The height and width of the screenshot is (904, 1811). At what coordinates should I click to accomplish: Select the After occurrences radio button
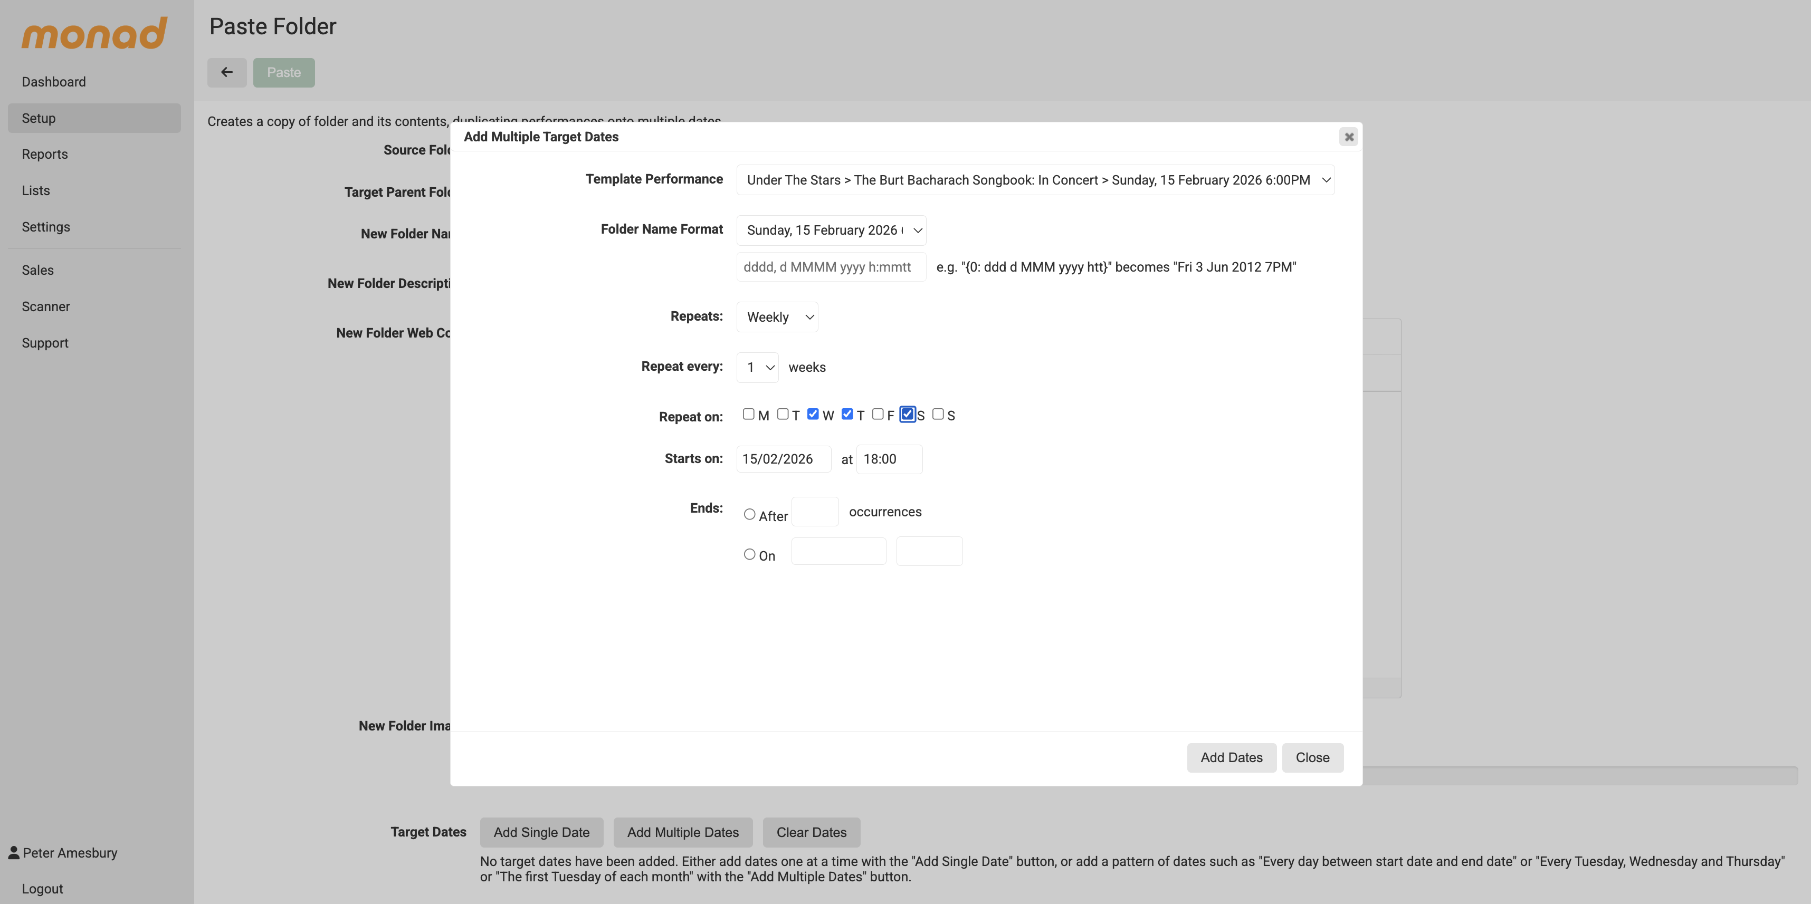tap(749, 515)
